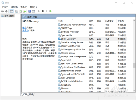Image resolution: width=136 pixels, height=100 pixels.
Task: Click the vertical scrollbar thumb
Action: [134, 65]
